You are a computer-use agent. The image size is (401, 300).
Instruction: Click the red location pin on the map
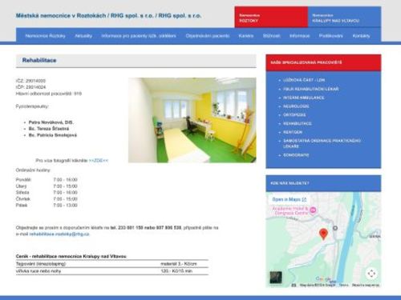[323, 234]
